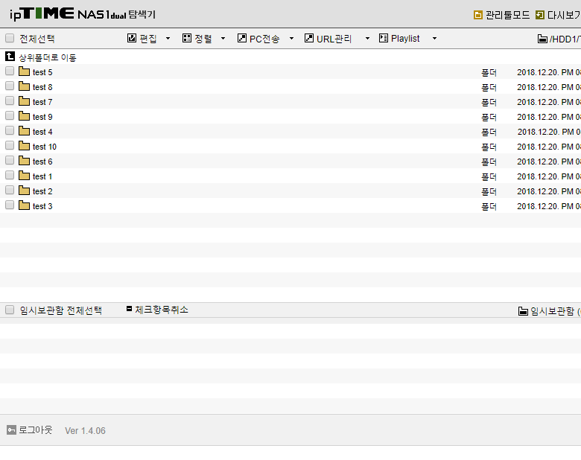
Task: Click 다시보기 text link
Action: [x=564, y=15]
